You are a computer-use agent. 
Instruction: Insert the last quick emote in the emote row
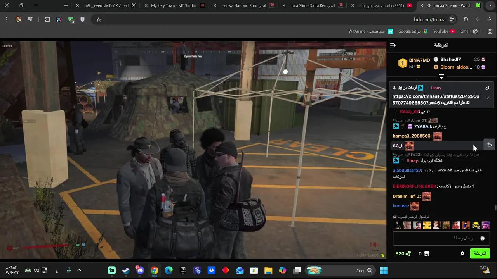click(486, 225)
